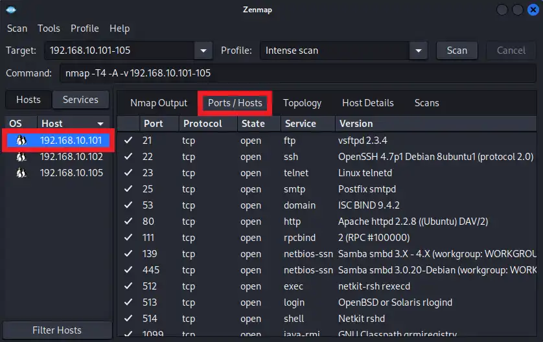Click the Netkit rshd version cell
This screenshot has width=543, height=342.
(362, 319)
